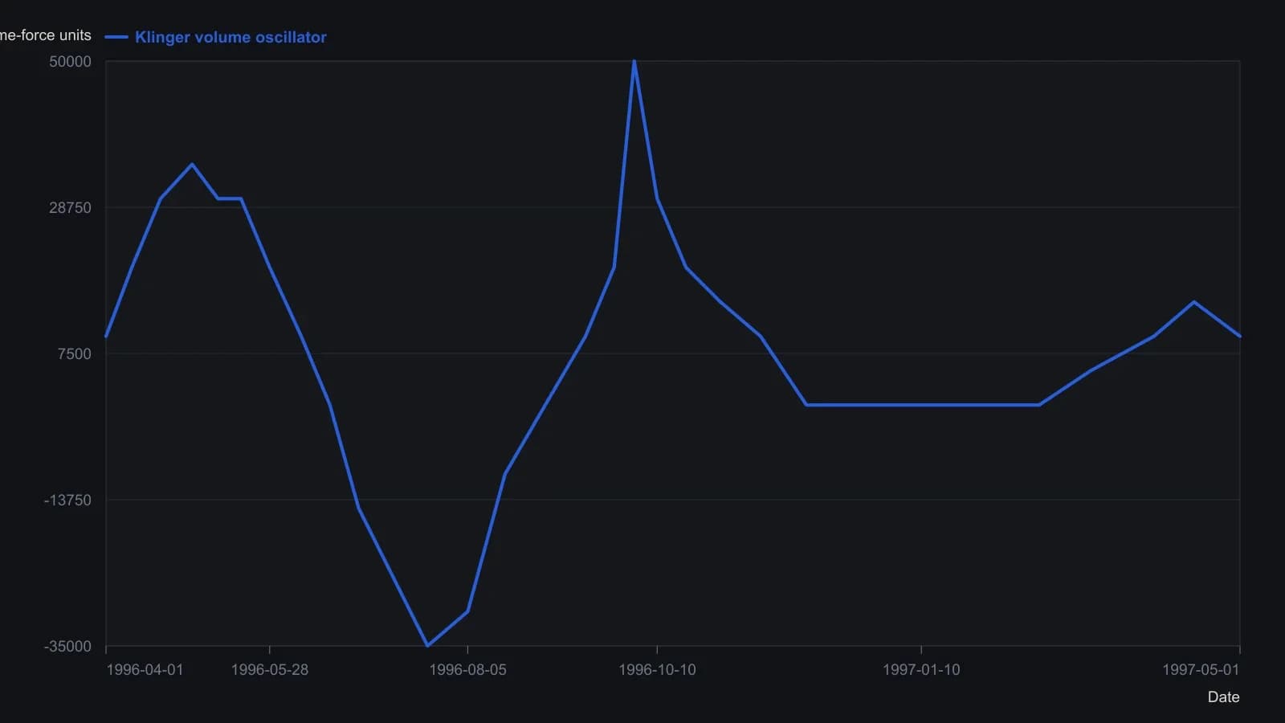
Task: Click the Date x-axis title
Action: click(x=1223, y=697)
